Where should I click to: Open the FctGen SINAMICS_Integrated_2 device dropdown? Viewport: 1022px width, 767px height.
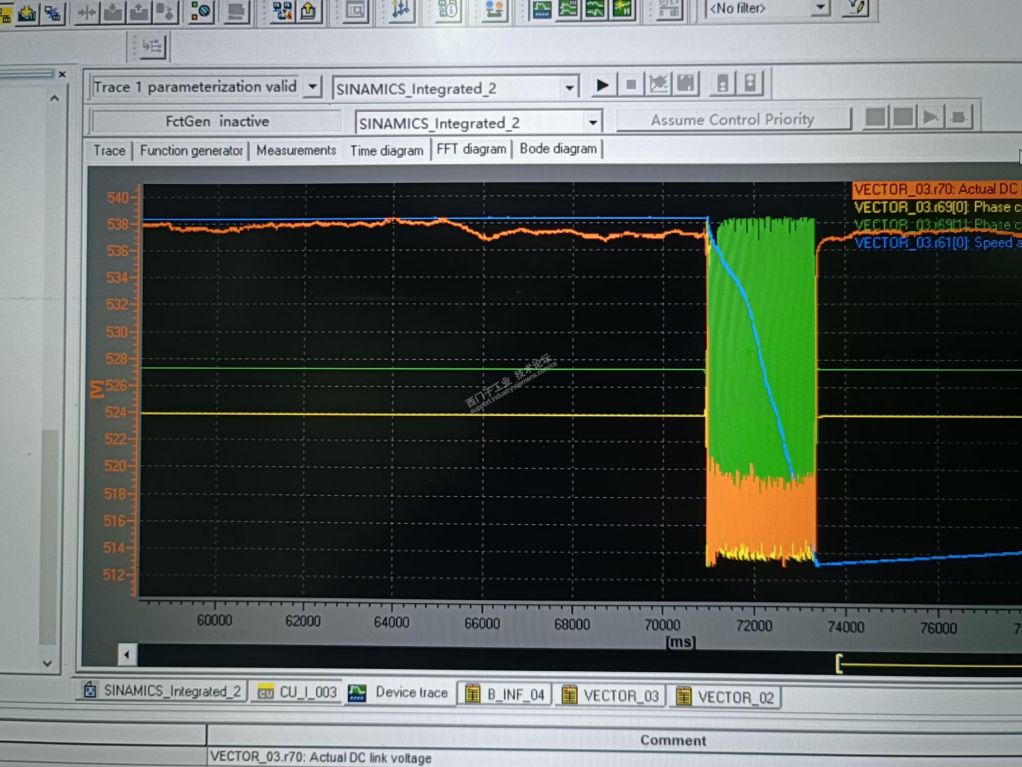pos(593,123)
